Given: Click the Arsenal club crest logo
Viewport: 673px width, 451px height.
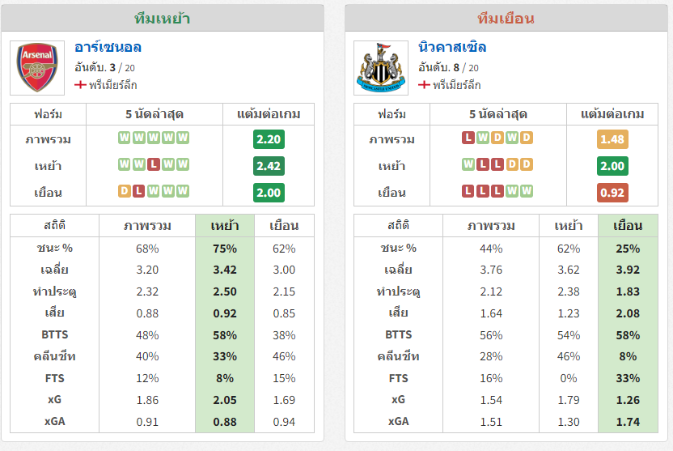Looking at the screenshot, I should [37, 67].
